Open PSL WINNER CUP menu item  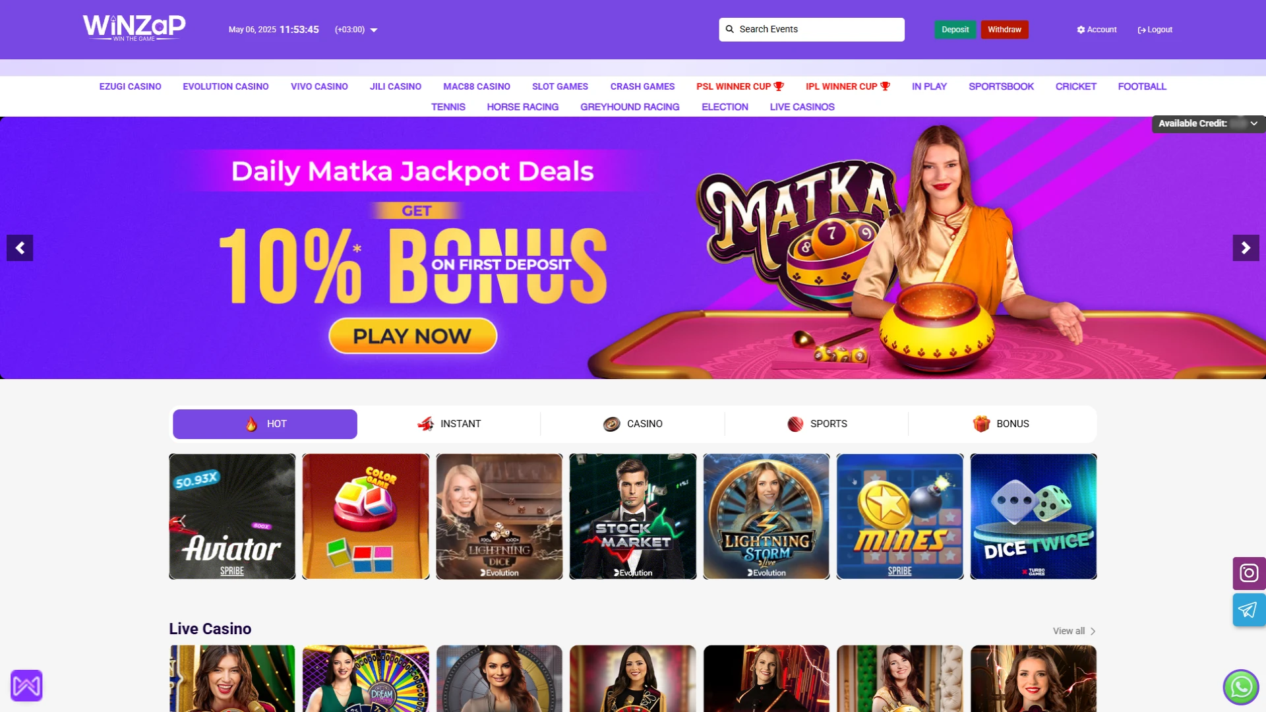click(740, 86)
